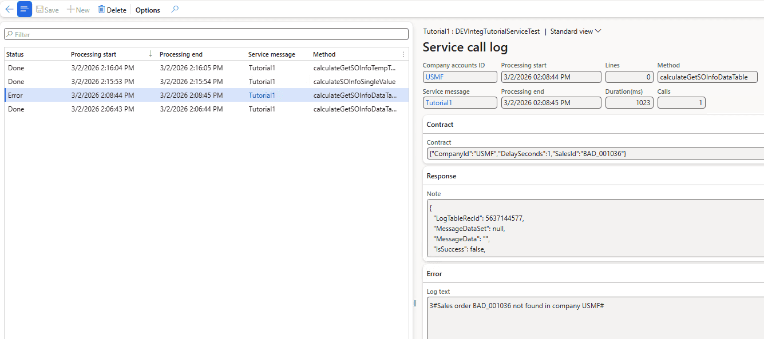764x339 pixels.
Task: Open Tutorial1 link in the selected row
Action: tap(262, 95)
